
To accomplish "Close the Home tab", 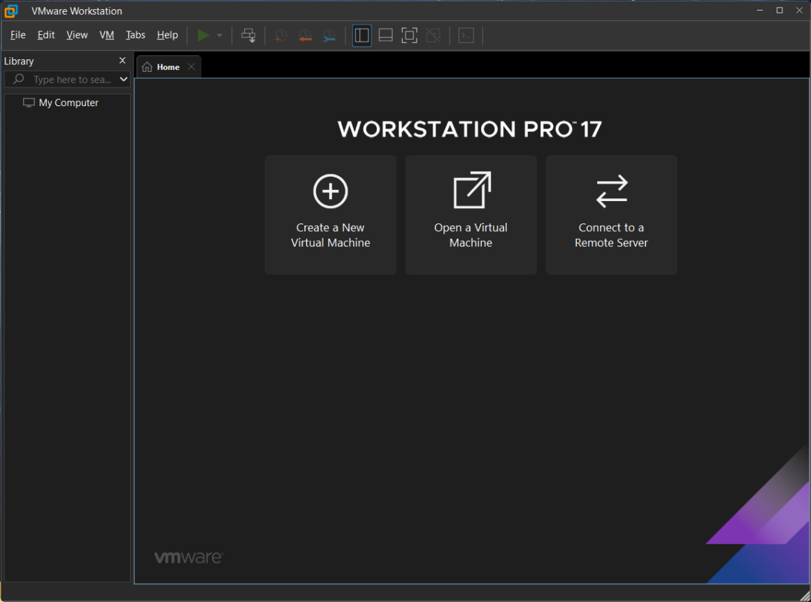I will (192, 66).
